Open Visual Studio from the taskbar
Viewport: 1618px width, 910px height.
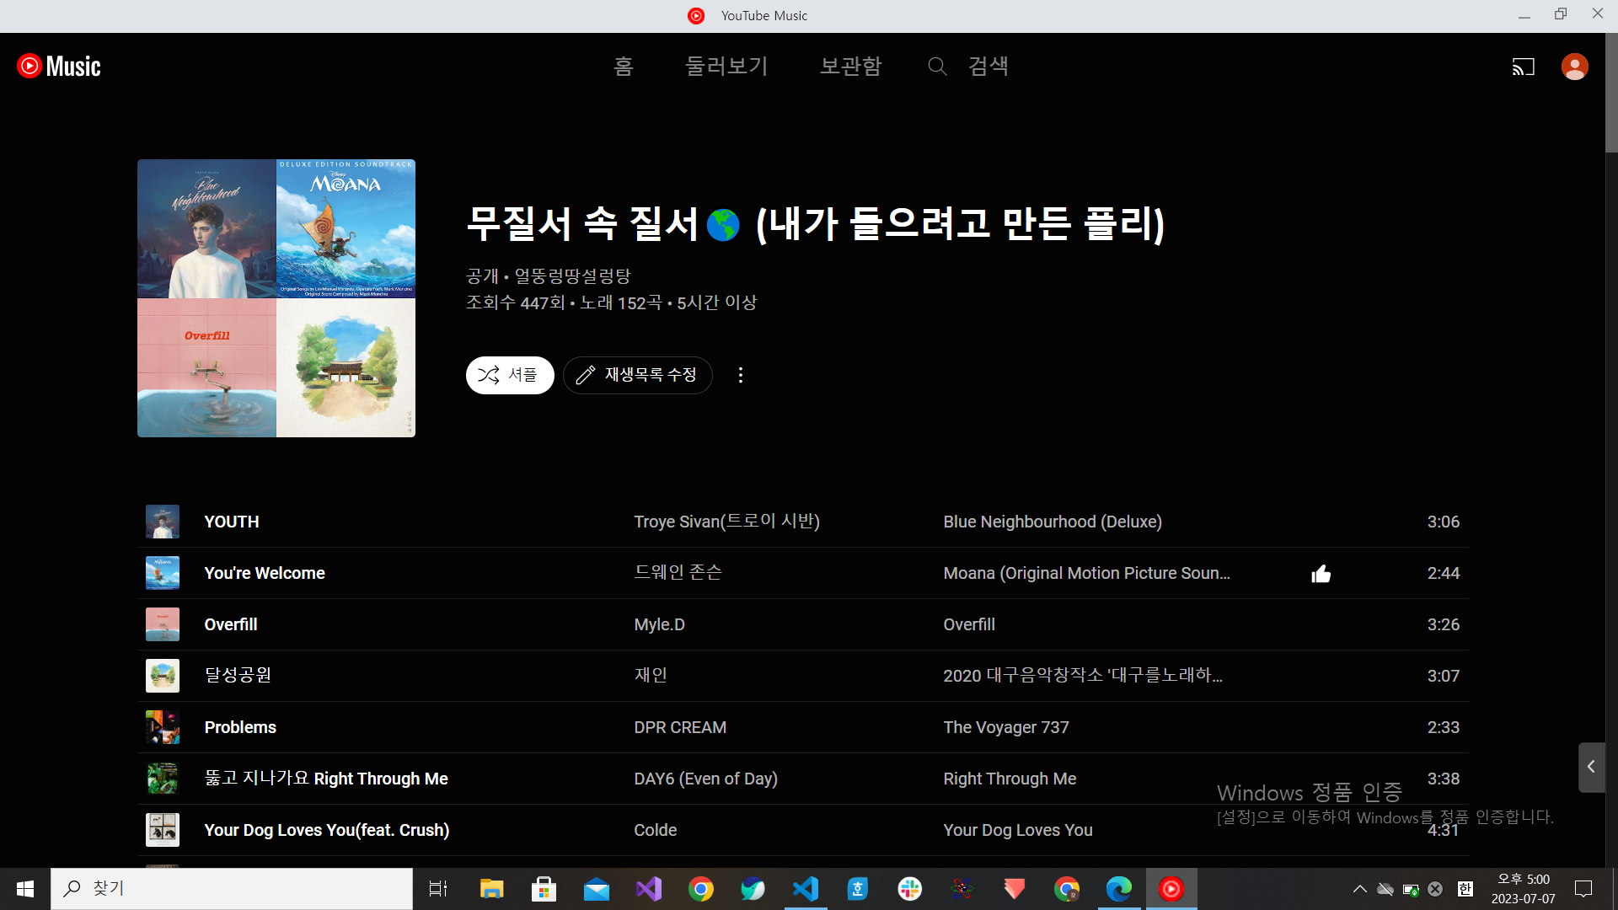point(649,889)
